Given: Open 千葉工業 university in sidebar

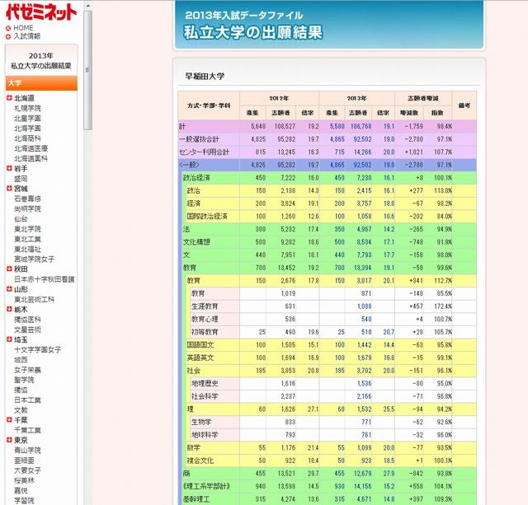Looking at the screenshot, I should (27, 430).
